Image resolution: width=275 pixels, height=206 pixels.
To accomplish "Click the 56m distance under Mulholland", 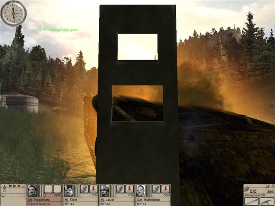I will coord(167,195).
